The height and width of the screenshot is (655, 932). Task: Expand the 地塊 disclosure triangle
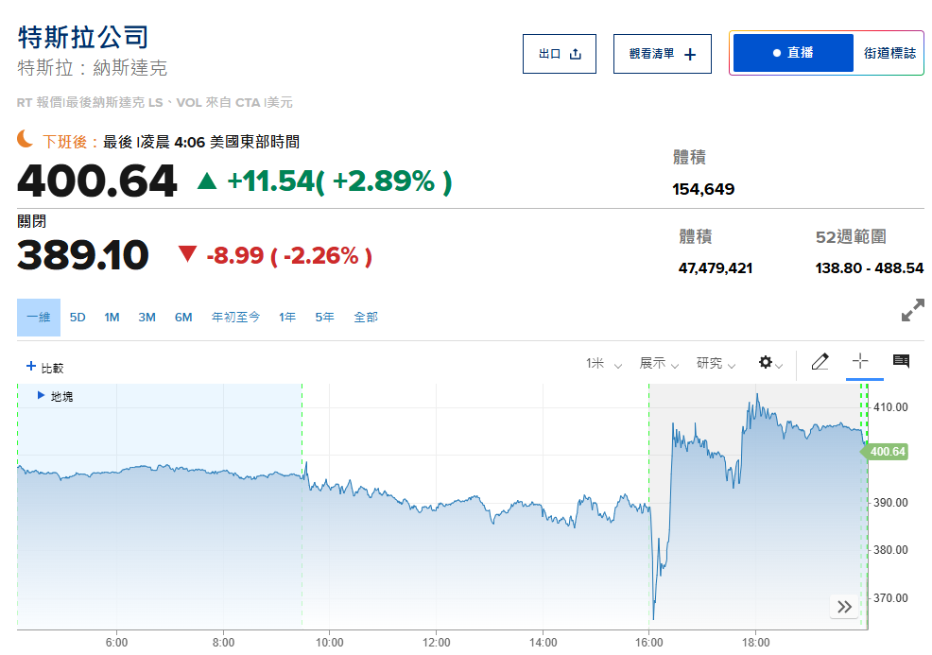pos(41,395)
